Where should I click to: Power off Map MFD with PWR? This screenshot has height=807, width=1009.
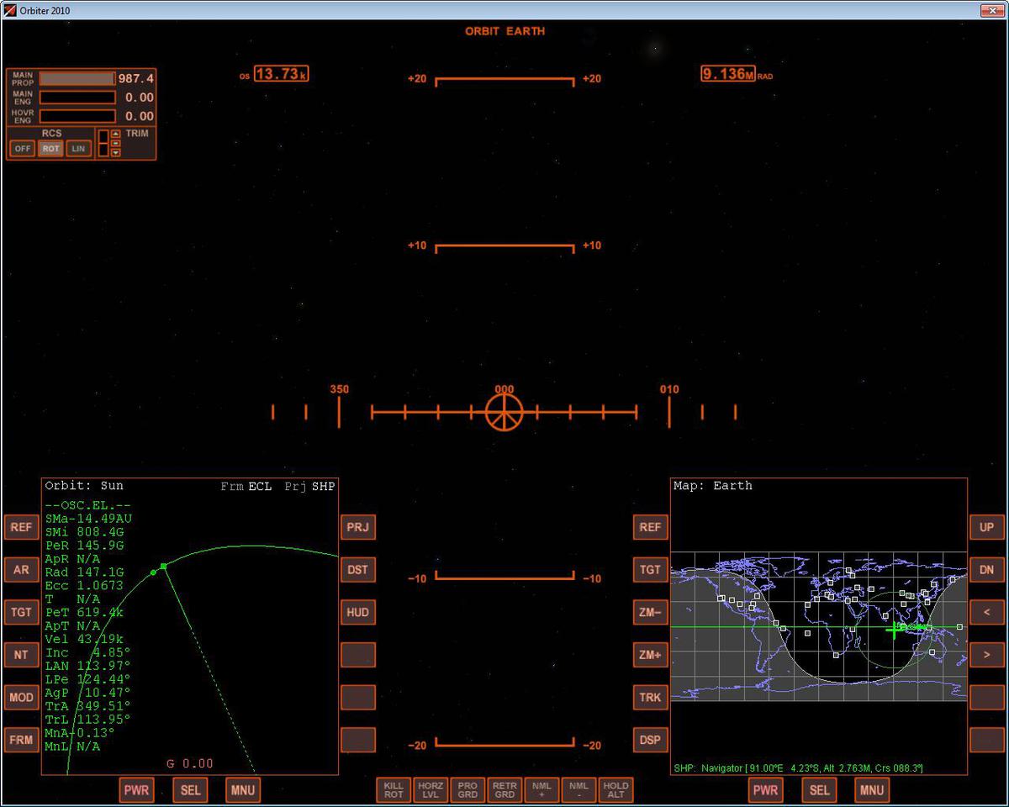click(x=765, y=790)
